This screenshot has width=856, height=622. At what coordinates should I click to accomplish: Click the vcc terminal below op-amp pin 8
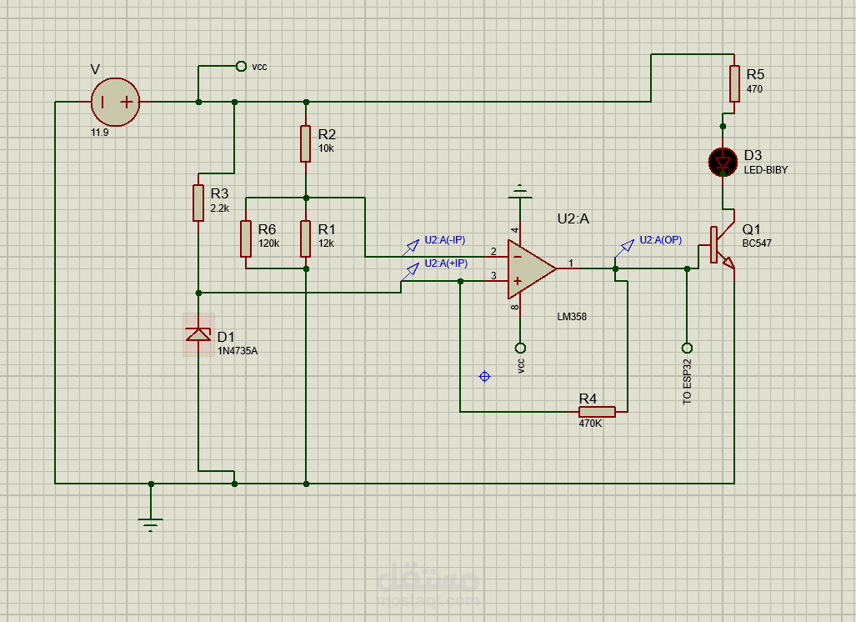coord(520,348)
